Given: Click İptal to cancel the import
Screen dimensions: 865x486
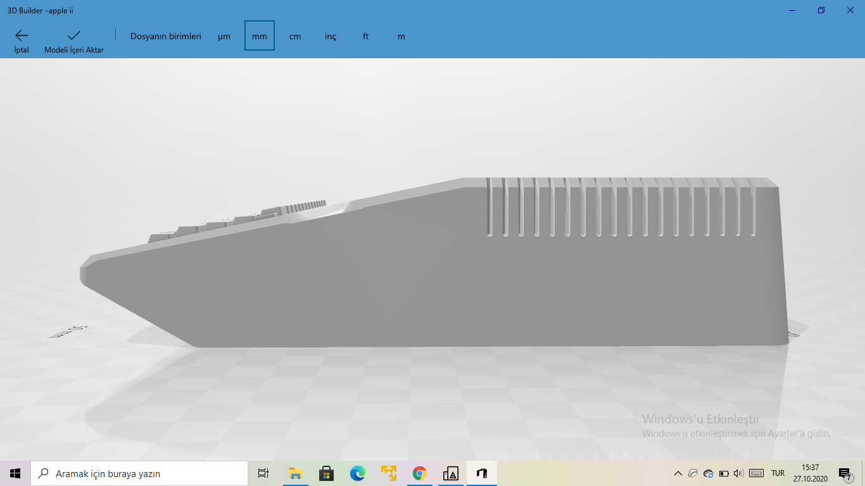Looking at the screenshot, I should tap(21, 40).
